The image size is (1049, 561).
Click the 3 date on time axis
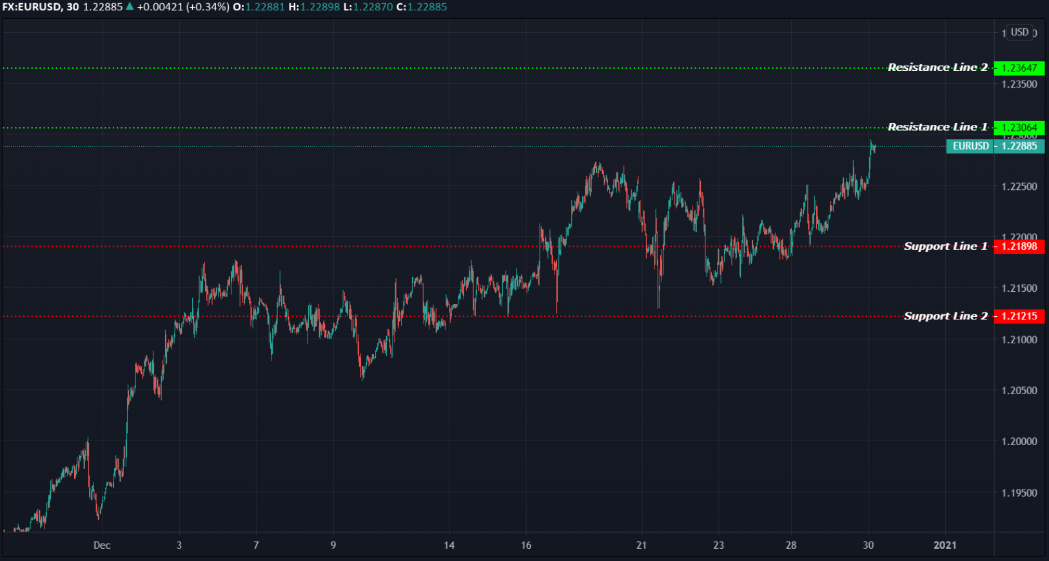179,546
